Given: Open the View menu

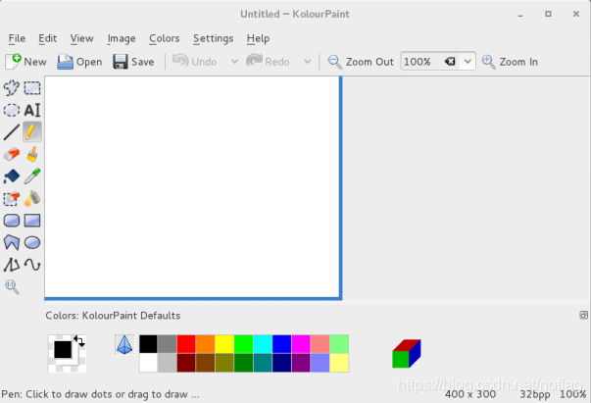Looking at the screenshot, I should (x=81, y=38).
